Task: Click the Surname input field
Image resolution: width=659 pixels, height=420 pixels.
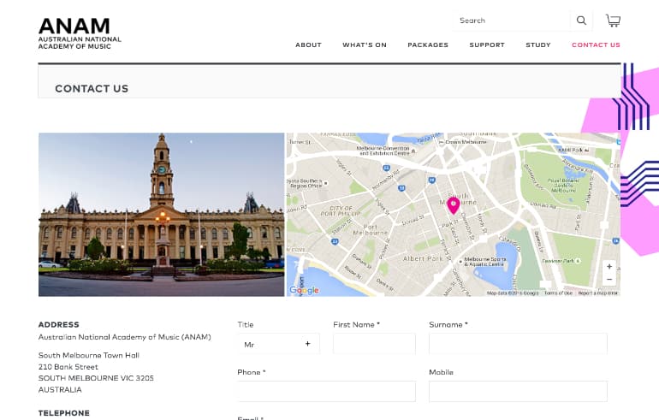Action: tap(518, 344)
